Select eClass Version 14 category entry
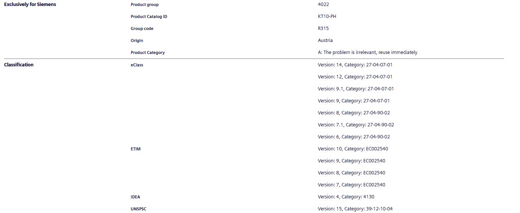Viewport: 520px width, 213px height. pyautogui.click(x=355, y=65)
